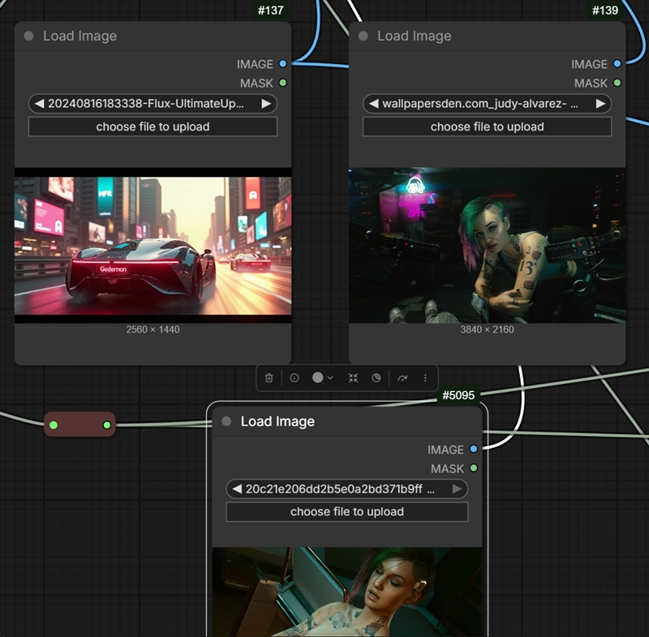Collapse the selected node via arrows icon
The image size is (649, 637).
(353, 378)
